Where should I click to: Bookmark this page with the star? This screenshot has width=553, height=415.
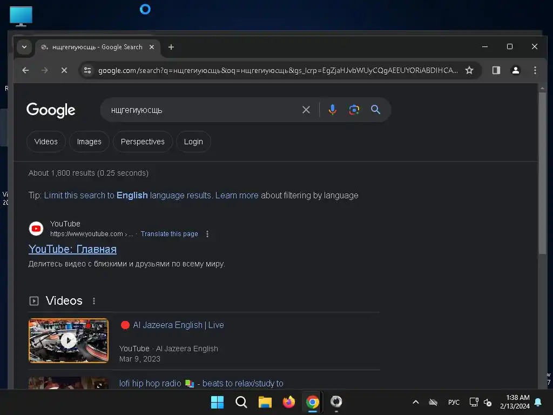point(469,70)
